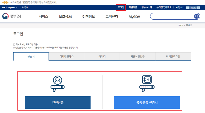Click the 공동·금융 인증서 button
The width and height of the screenshot is (205, 113).
point(147,103)
